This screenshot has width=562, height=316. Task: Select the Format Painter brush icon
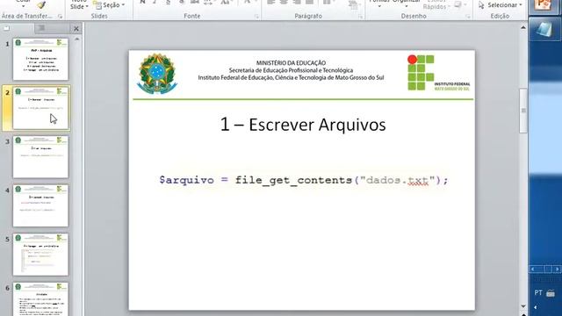(x=41, y=4)
